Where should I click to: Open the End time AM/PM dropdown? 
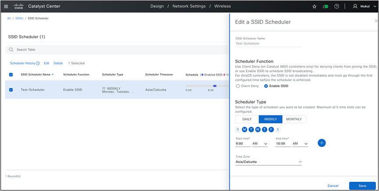[x=300, y=144]
